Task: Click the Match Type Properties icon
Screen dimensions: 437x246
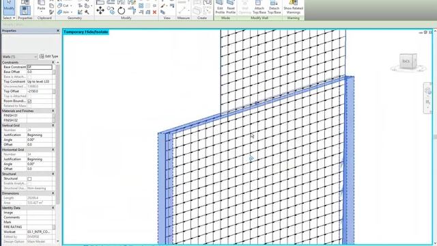Action: tap(51, 12)
